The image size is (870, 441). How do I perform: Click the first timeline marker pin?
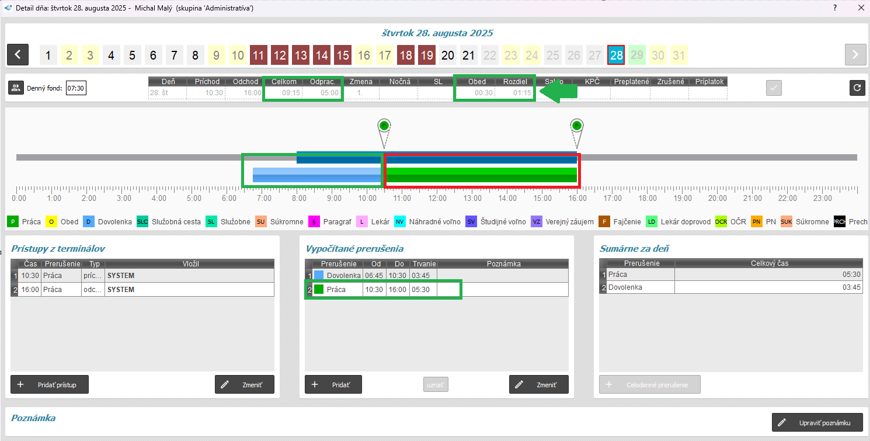click(384, 126)
